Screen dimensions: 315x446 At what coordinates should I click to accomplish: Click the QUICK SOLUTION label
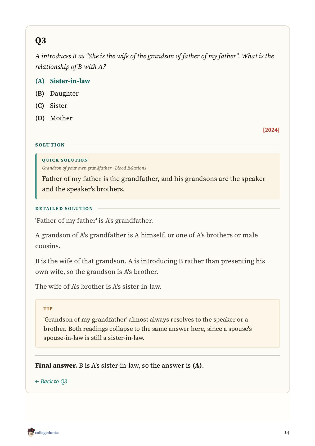click(65, 160)
